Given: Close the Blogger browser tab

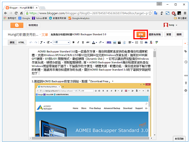Looking at the screenshot, I should coord(37,8).
